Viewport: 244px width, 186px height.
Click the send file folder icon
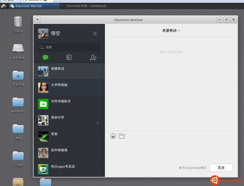122,136
